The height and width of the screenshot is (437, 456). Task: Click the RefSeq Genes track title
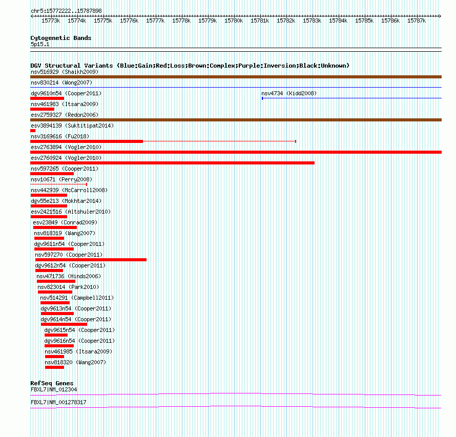(x=52, y=383)
